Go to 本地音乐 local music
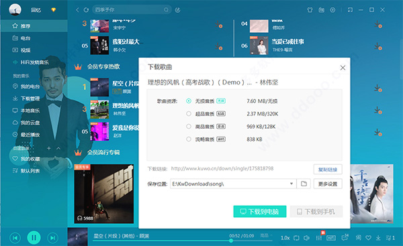This screenshot has width=403, height=246. [x=27, y=111]
